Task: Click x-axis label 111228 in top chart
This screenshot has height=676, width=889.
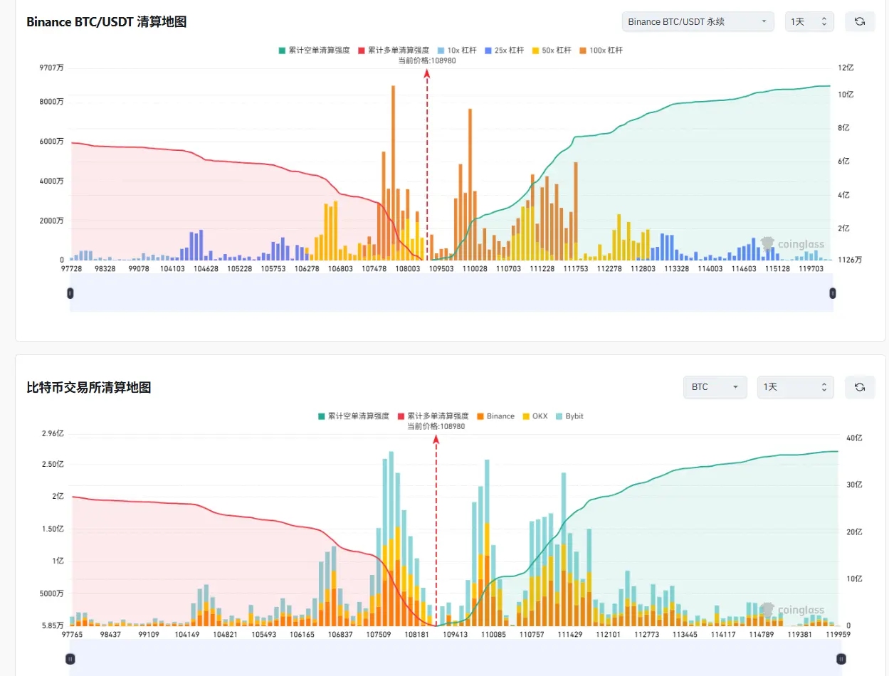Action: point(542,268)
